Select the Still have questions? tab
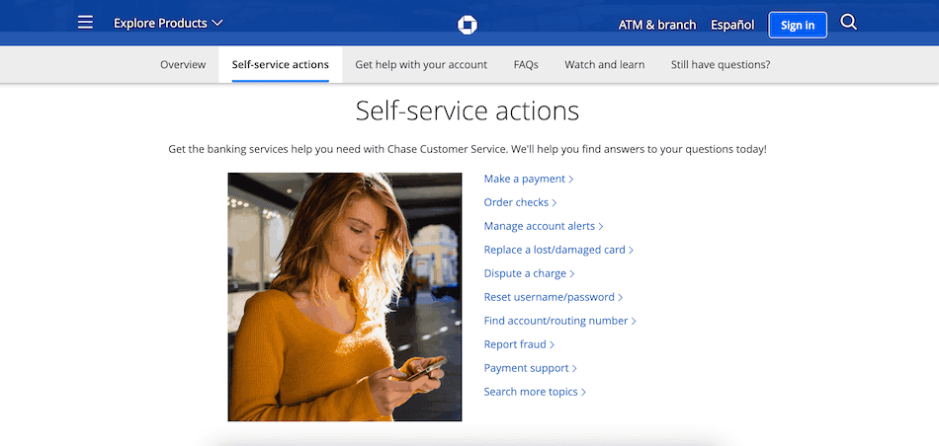Image resolution: width=939 pixels, height=446 pixels. tap(721, 65)
